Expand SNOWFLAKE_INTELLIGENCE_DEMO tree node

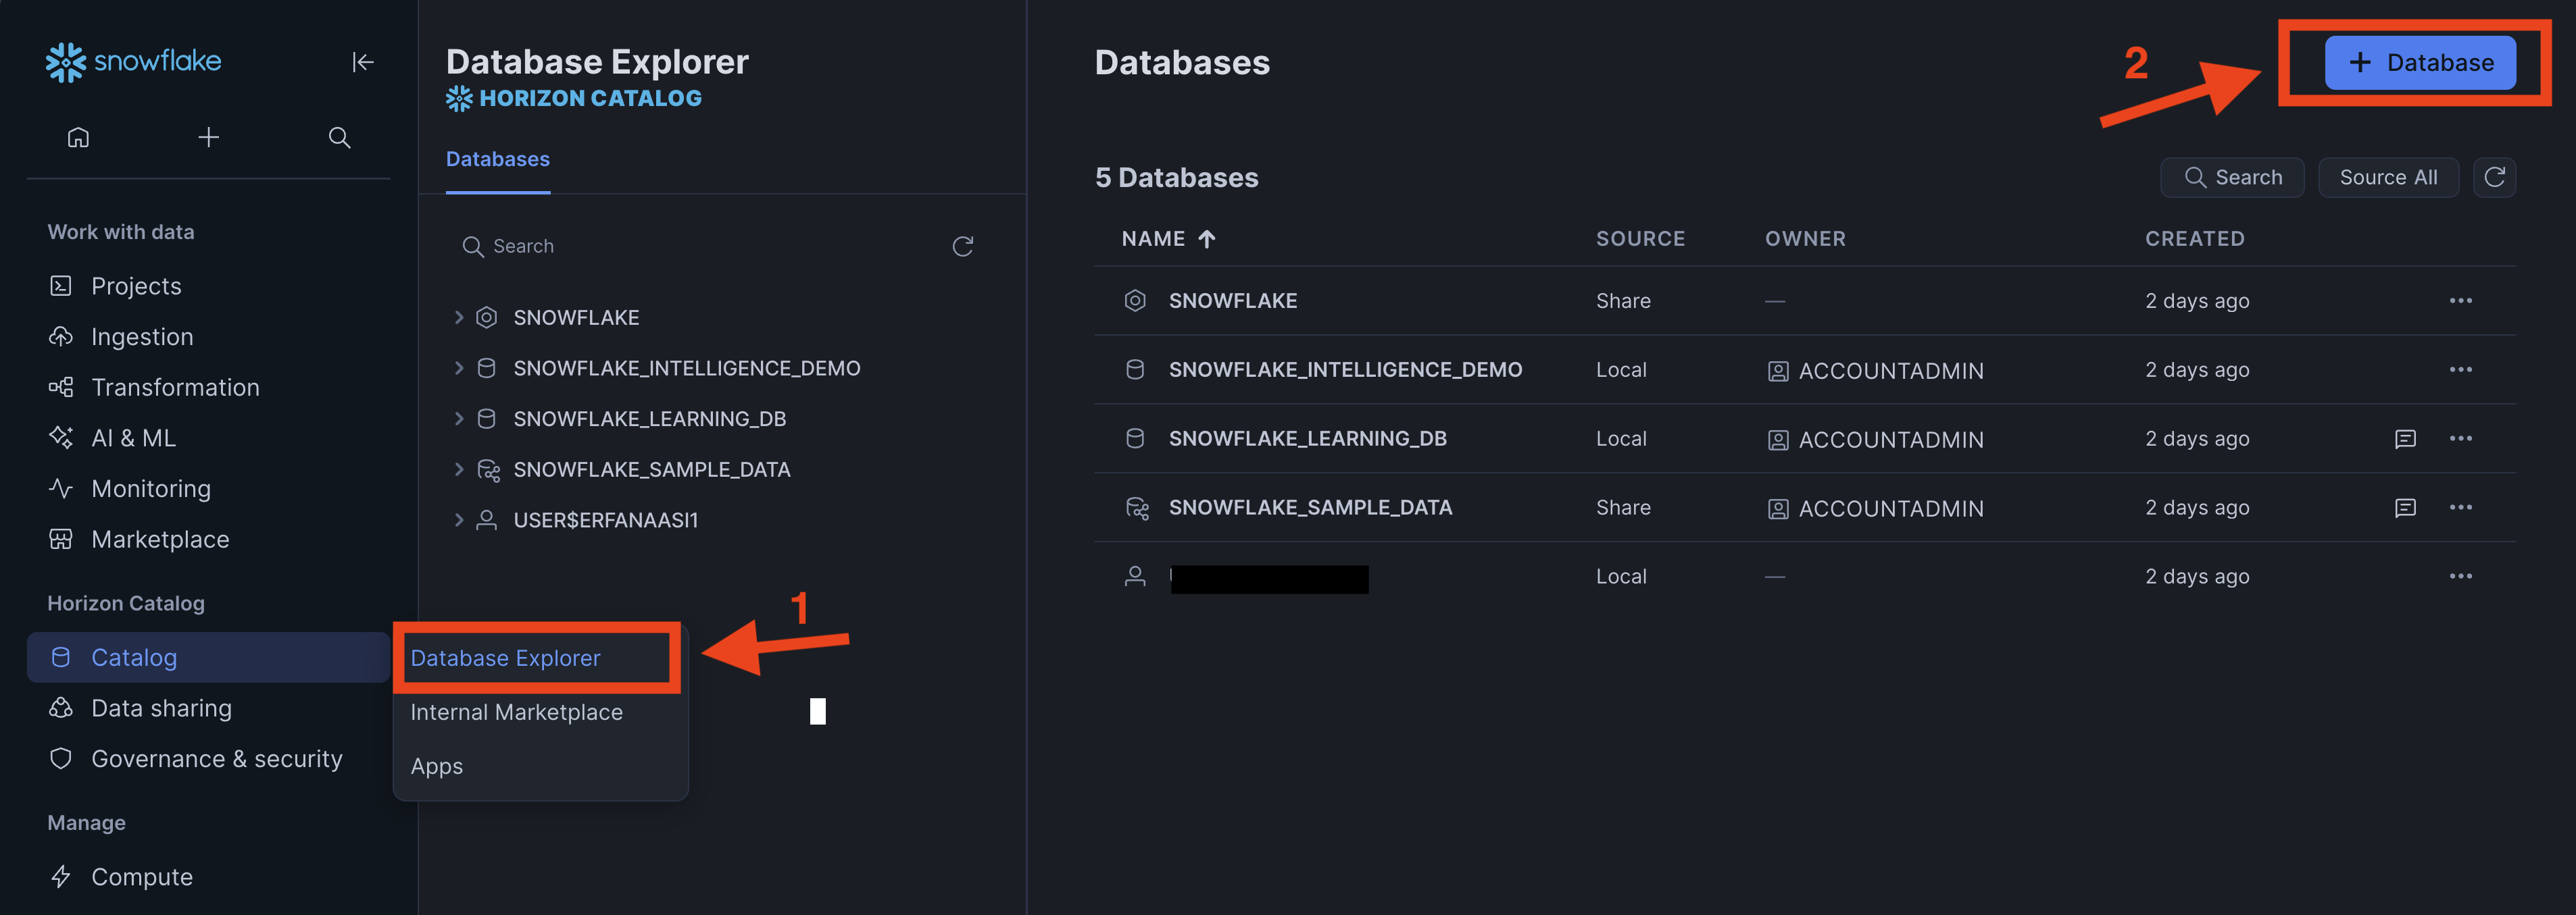tap(459, 369)
